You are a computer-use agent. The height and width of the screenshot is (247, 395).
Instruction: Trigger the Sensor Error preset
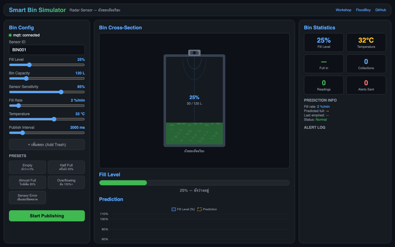pos(27,197)
